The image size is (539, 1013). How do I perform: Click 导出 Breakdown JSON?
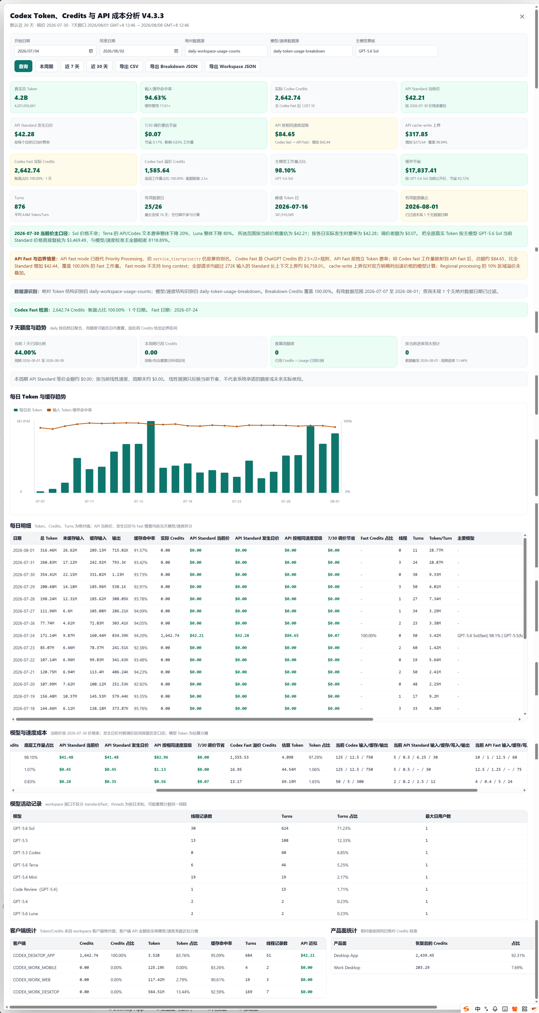pyautogui.click(x=173, y=66)
